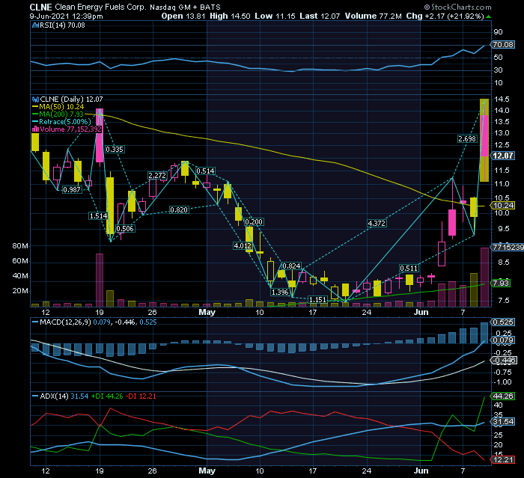The height and width of the screenshot is (478, 524).
Task: Click the CLNE (Daily) 12.07 legend entry
Action: 71,99
